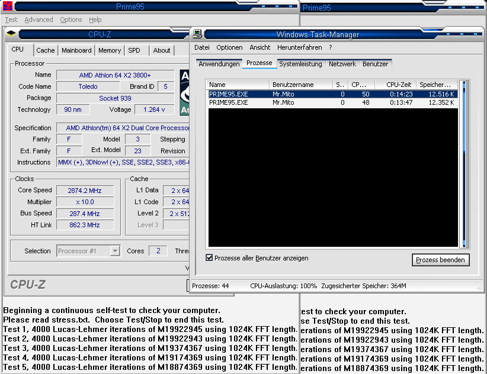This screenshot has height=374, width=487.
Task: Click the AMD Athlon logo in CPU-Z
Action: [x=184, y=92]
